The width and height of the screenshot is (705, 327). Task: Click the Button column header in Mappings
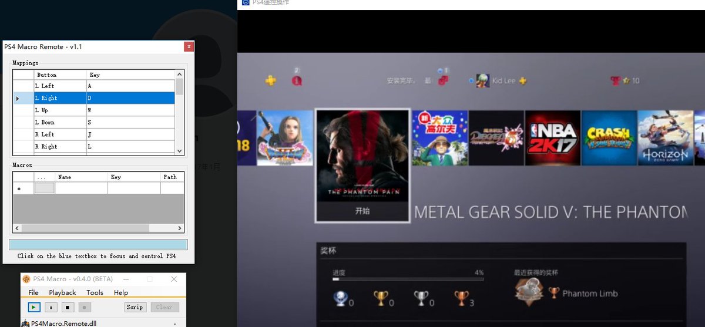coord(61,75)
